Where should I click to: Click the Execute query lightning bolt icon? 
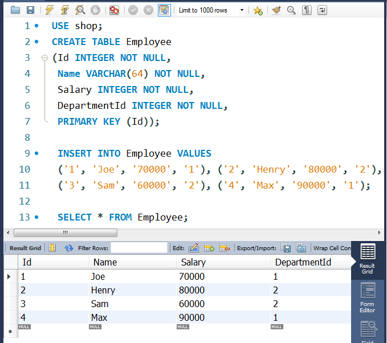click(50, 10)
